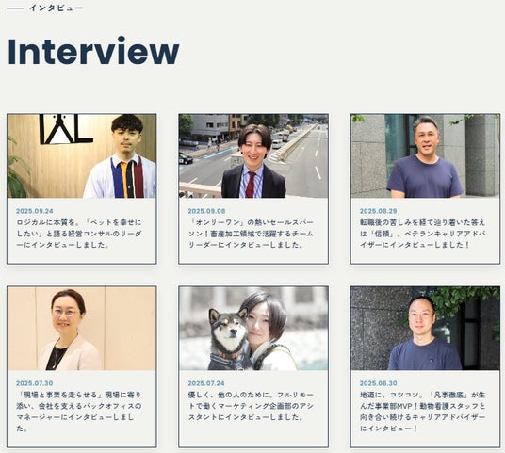Viewport: 505px width, 453px height.
Task: Select the 2025.09.08 date label
Action: [206, 211]
